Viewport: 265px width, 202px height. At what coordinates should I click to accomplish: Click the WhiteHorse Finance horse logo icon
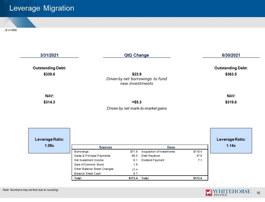209,193
